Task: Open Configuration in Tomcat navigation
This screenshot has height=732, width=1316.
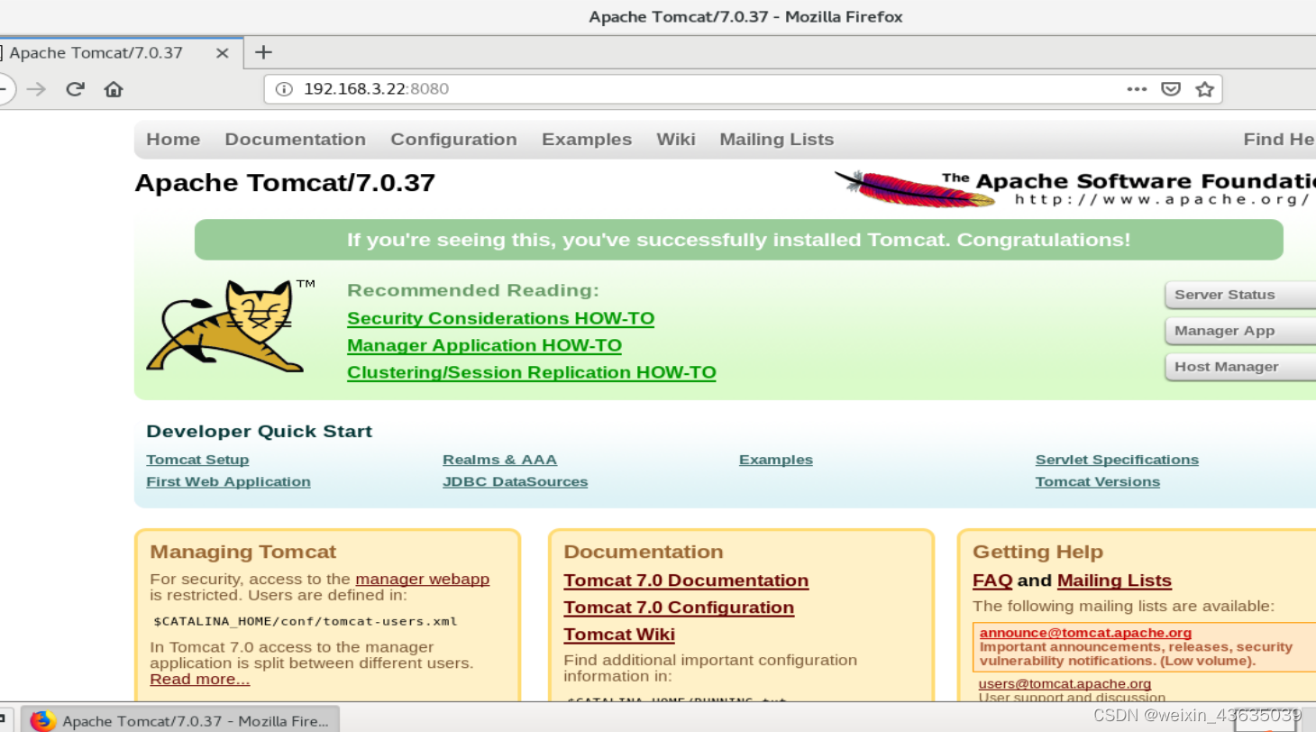Action: pyautogui.click(x=453, y=140)
